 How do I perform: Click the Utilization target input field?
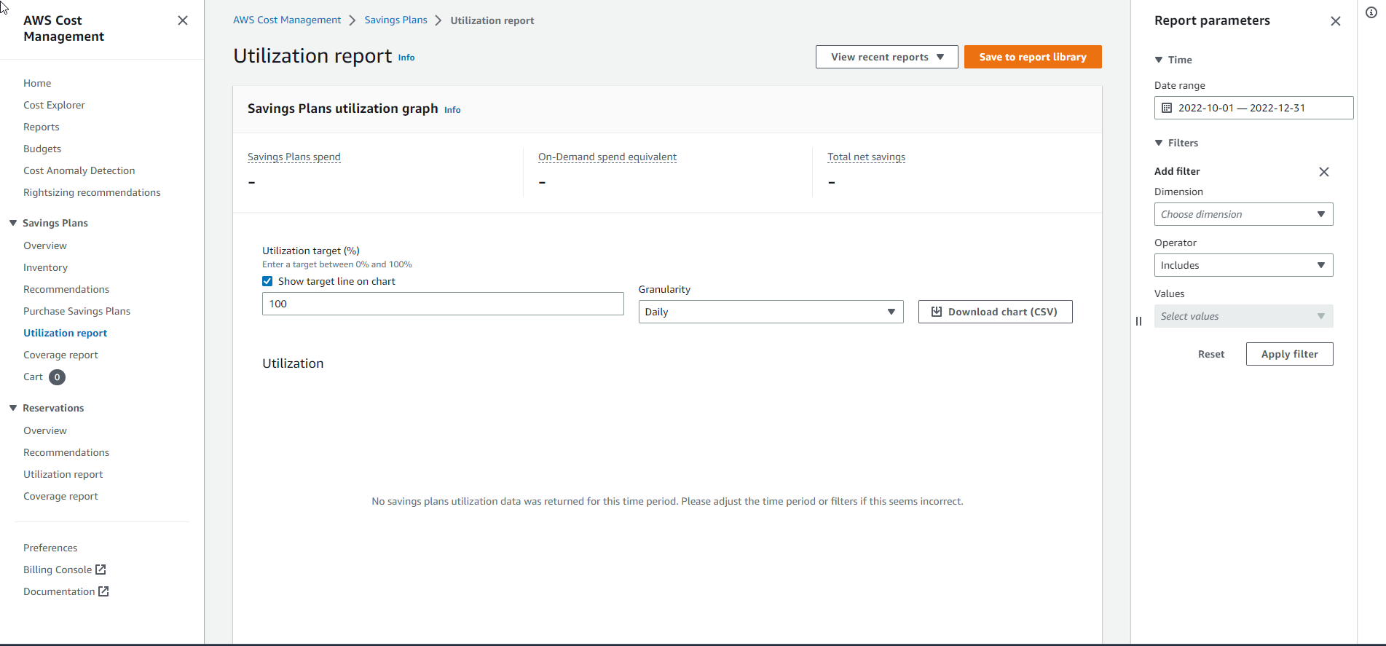(x=443, y=304)
